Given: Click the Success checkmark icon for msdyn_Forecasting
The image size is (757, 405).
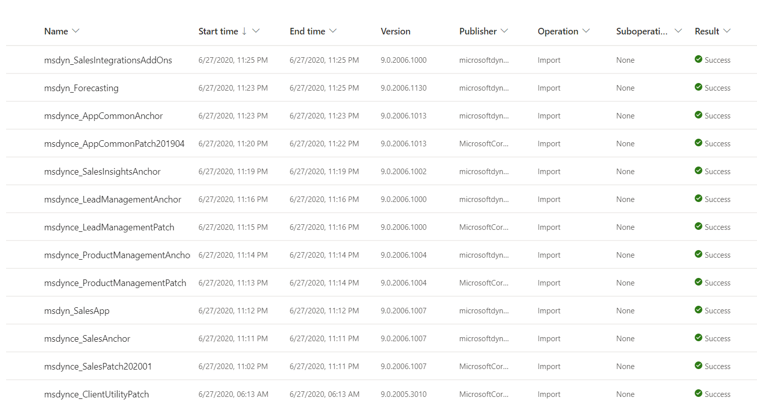Looking at the screenshot, I should coord(698,87).
